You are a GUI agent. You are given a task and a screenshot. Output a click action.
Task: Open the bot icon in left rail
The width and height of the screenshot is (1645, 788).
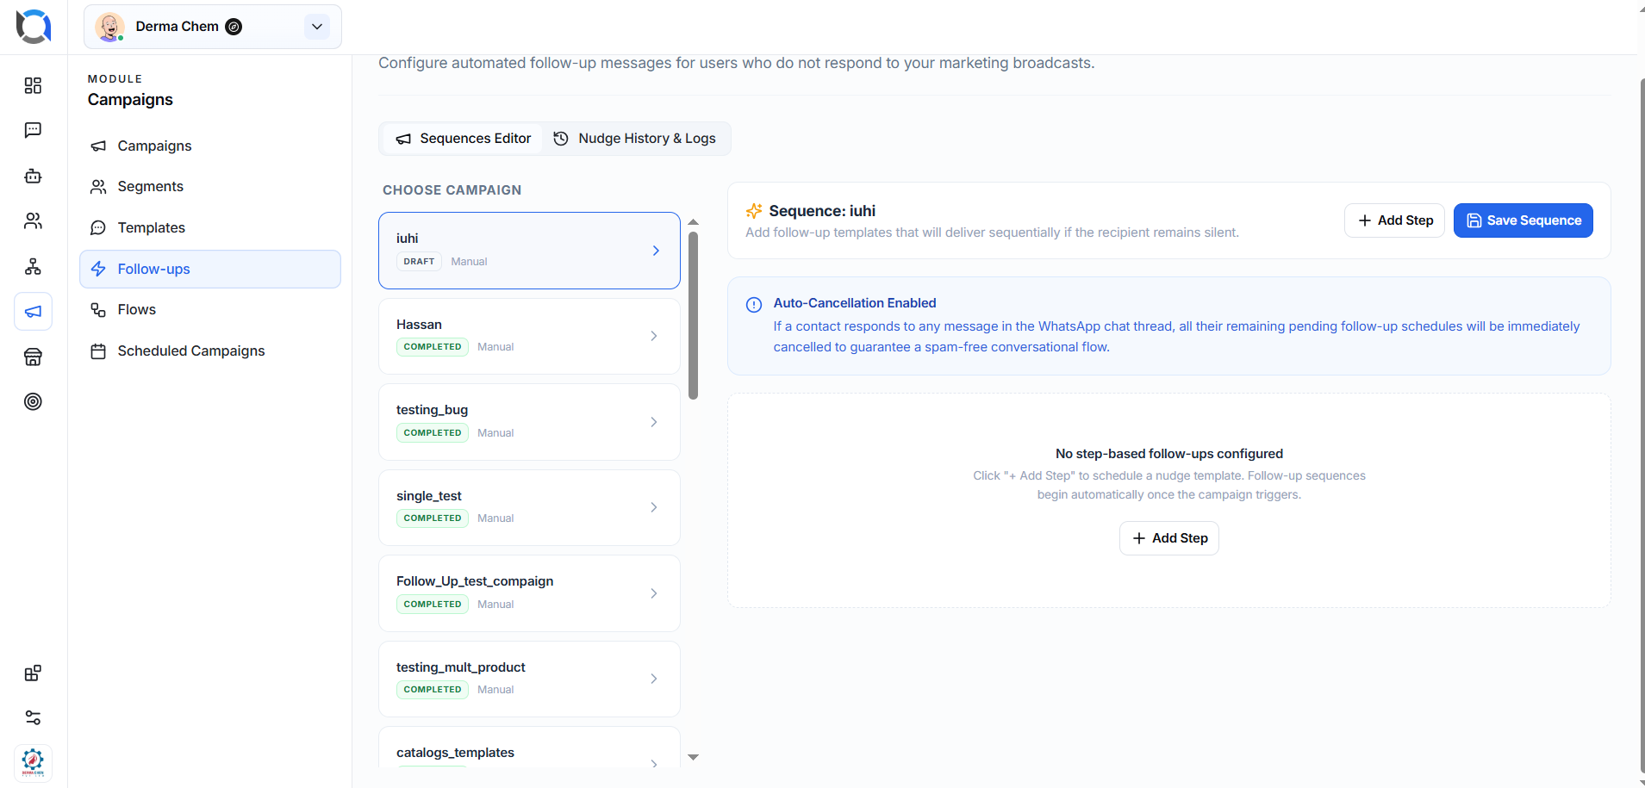[33, 176]
